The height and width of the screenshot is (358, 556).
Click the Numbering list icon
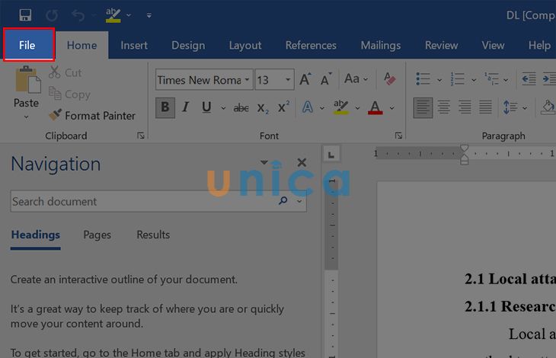coord(458,79)
